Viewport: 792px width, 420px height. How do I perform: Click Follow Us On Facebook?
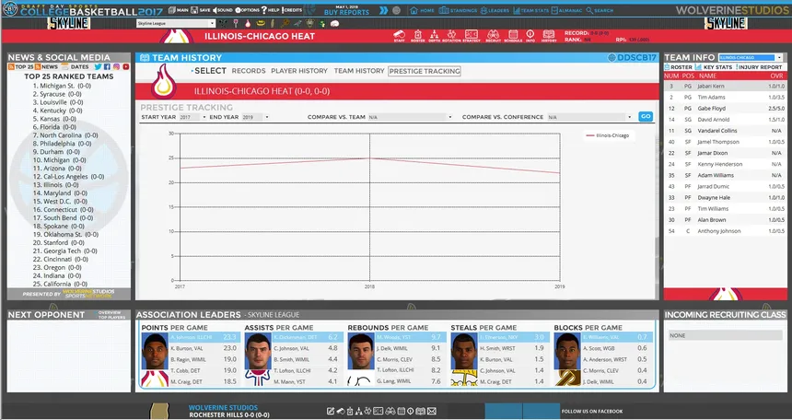592,412
